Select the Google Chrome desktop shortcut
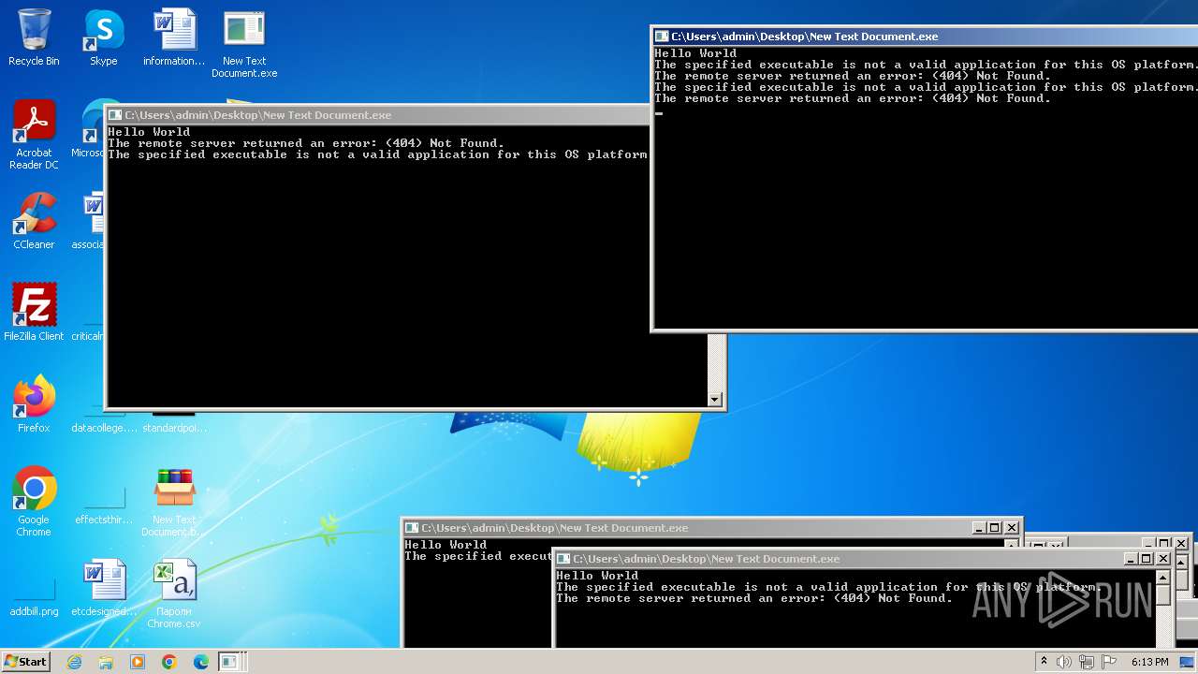The width and height of the screenshot is (1198, 674). (34, 502)
